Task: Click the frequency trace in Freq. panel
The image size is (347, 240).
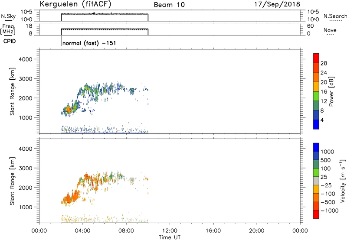Action: tap(105, 29)
